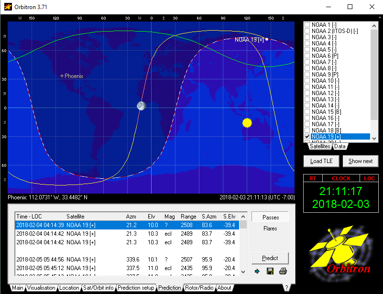Screen dimensions: 383x294
Task: Click prediction table scroll up arrow
Action: (243, 217)
